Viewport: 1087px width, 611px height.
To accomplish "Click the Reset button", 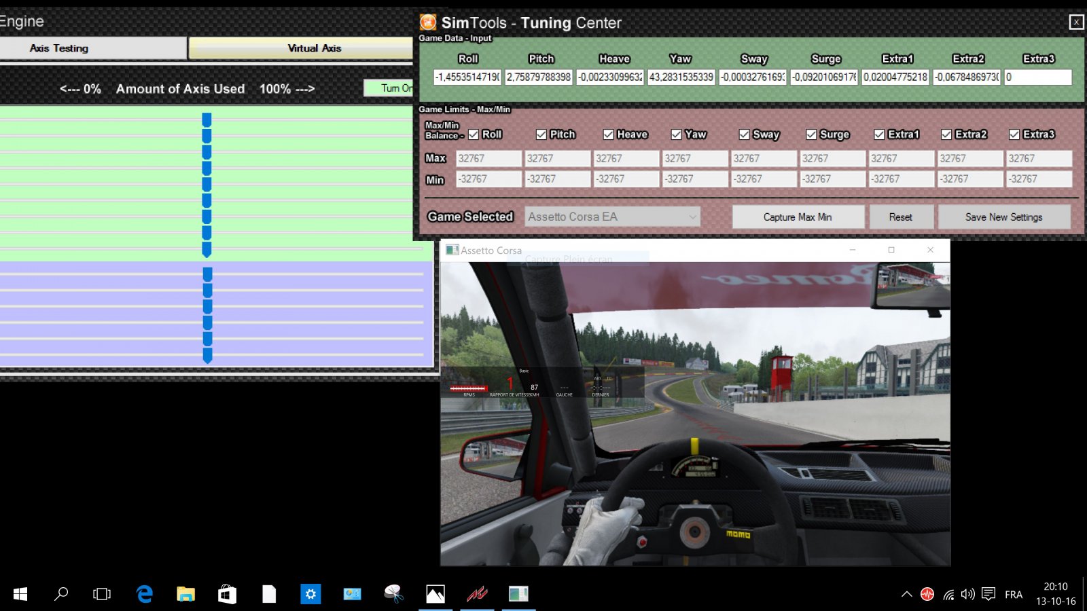I will pyautogui.click(x=900, y=217).
